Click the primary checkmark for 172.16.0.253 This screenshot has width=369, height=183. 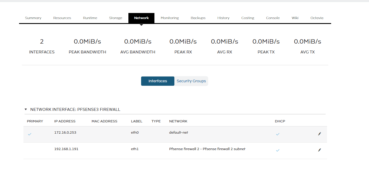[29, 134]
